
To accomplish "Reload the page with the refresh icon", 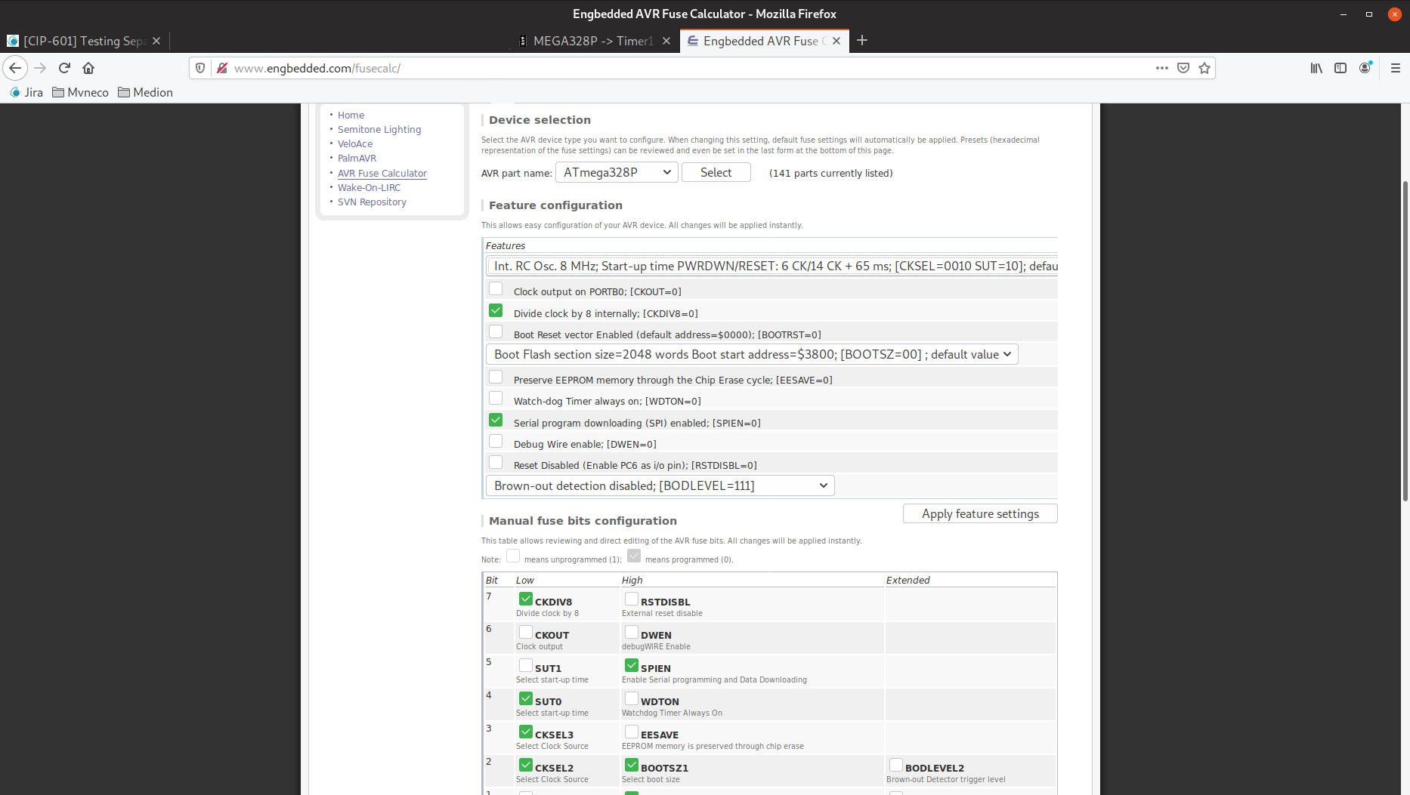I will point(64,68).
